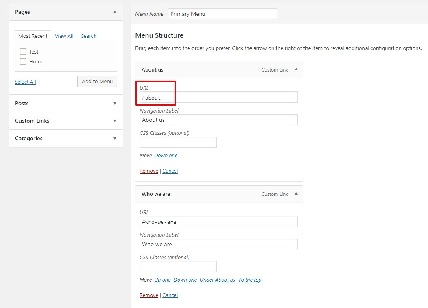This screenshot has height=308, width=428.
Task: Edit Who we are Navigation Label field
Action: tap(219, 244)
